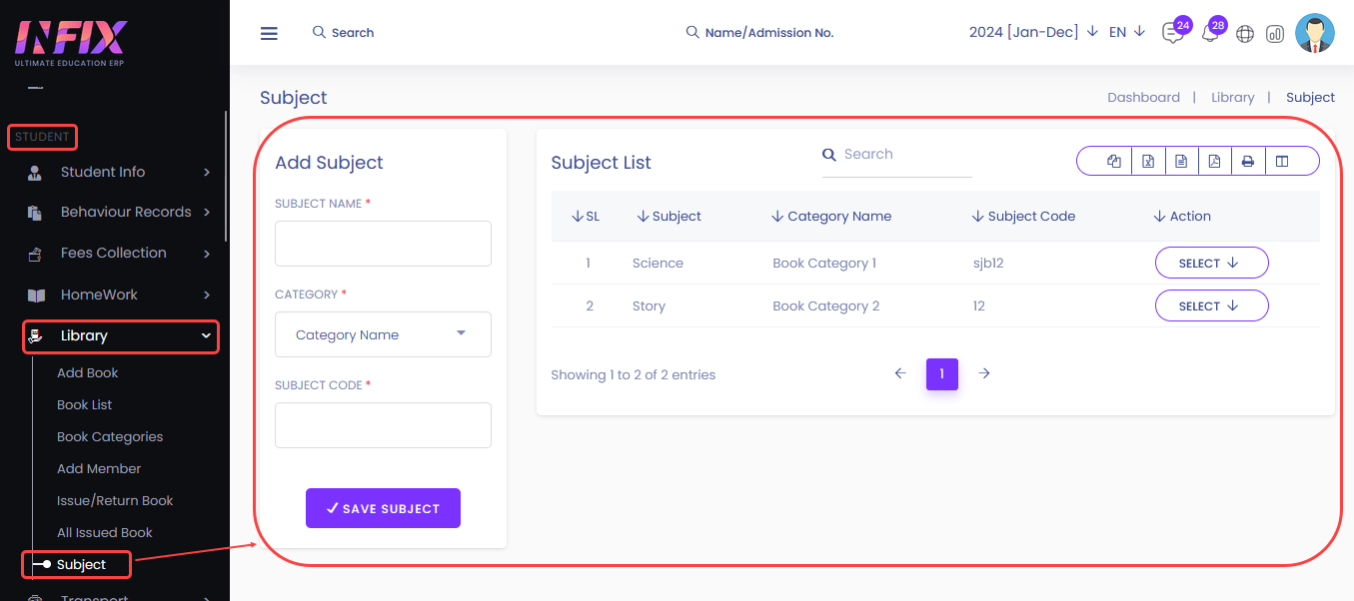Image resolution: width=1354 pixels, height=601 pixels.
Task: Click the Fees Collection sidebar icon
Action: click(35, 254)
